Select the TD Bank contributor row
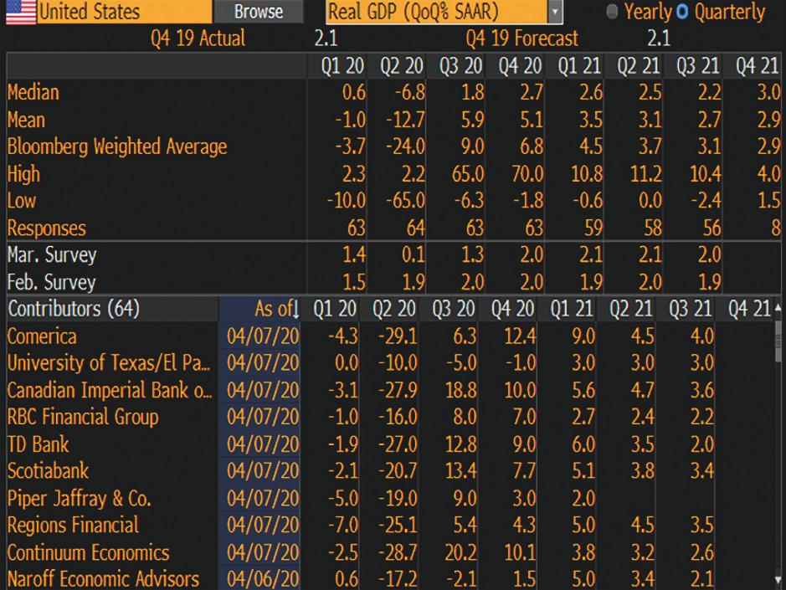Image resolution: width=786 pixels, height=590 pixels. tap(39, 444)
